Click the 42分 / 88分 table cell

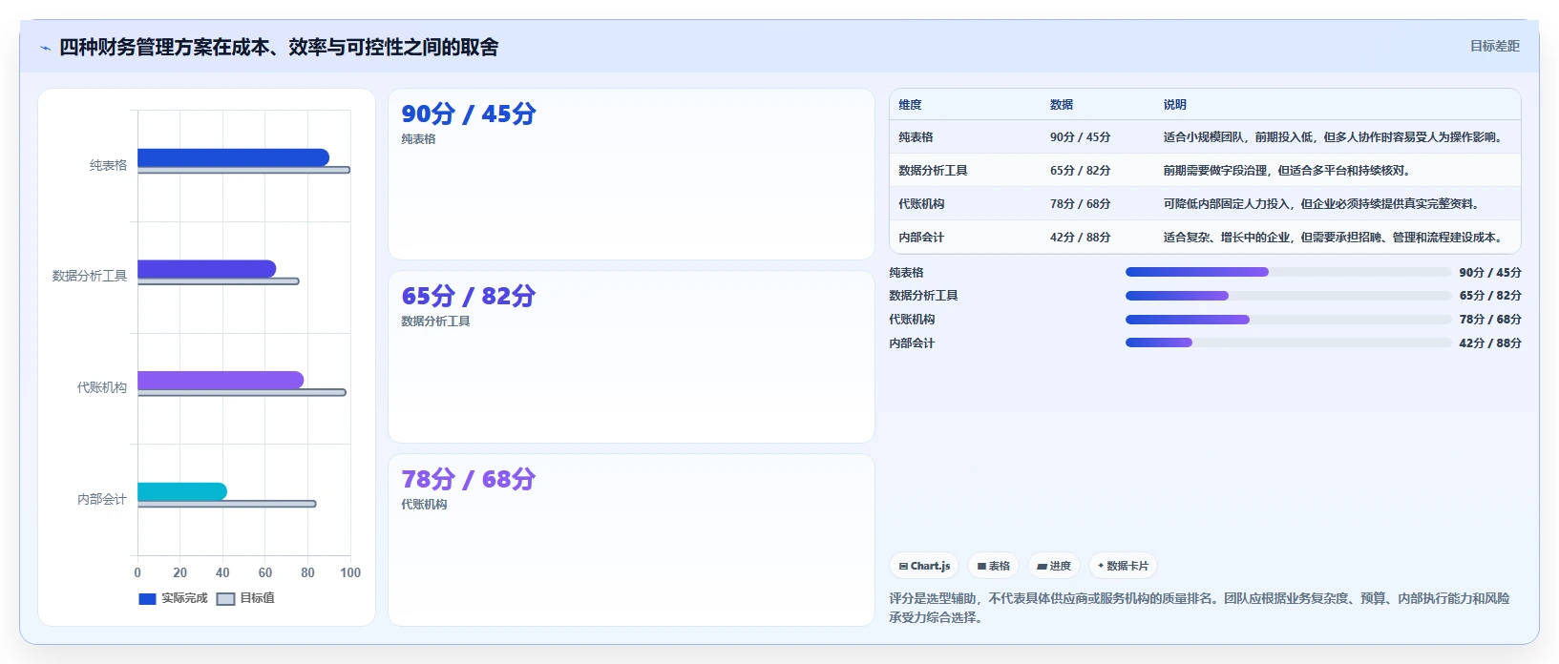point(1080,238)
